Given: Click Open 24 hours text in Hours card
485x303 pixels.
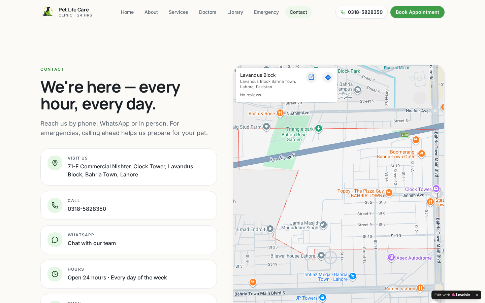Looking at the screenshot, I should click(117, 277).
